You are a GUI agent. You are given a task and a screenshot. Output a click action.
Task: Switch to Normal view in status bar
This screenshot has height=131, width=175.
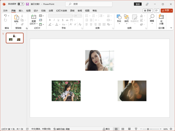click(x=116, y=129)
